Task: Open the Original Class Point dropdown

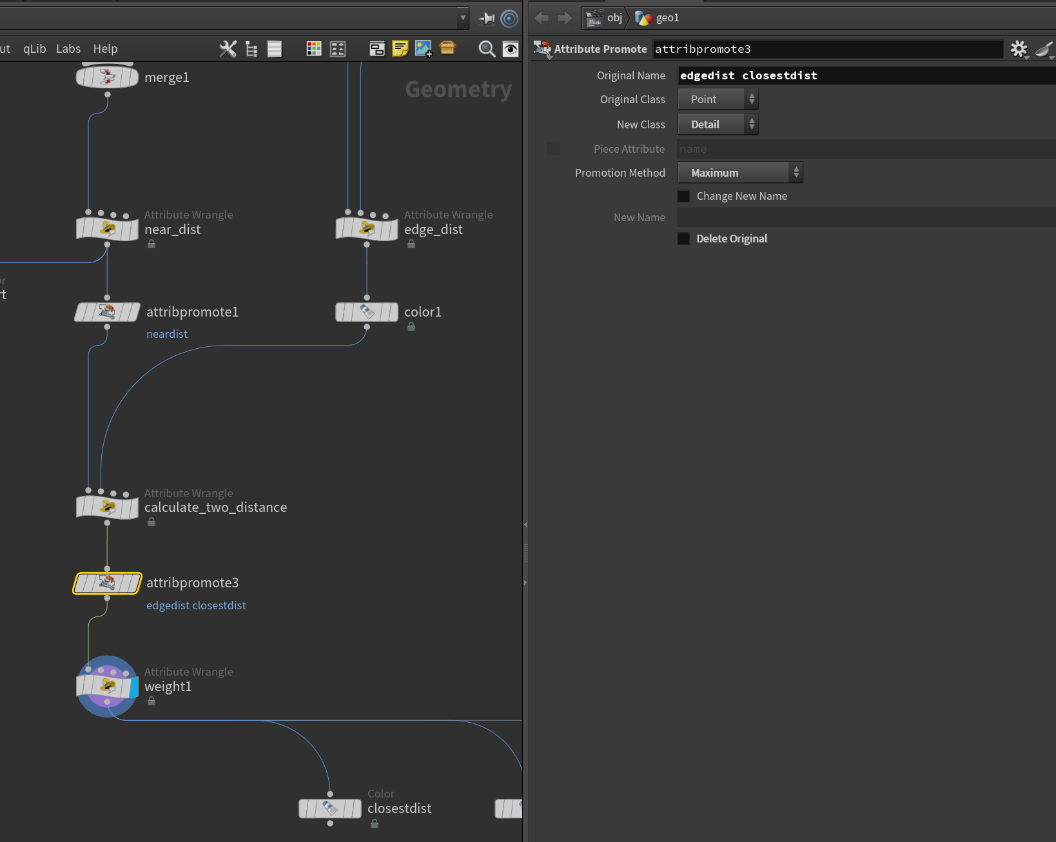Action: click(x=718, y=99)
